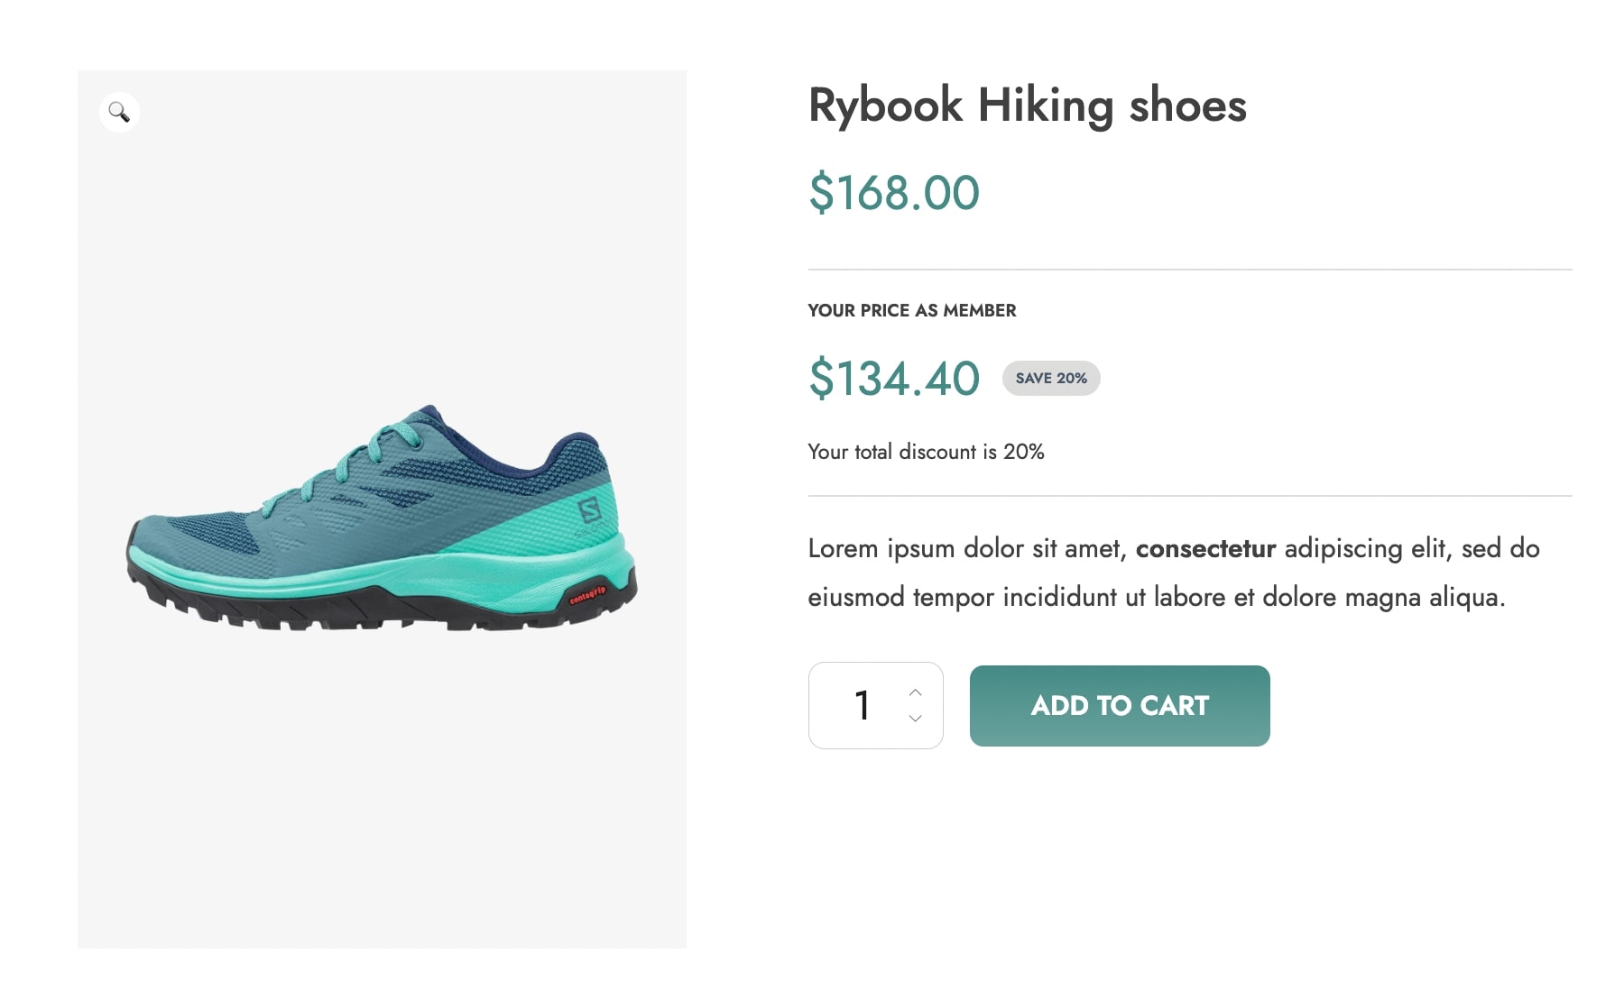Image resolution: width=1615 pixels, height=990 pixels.
Task: Click the quantity number input field
Action: click(862, 705)
